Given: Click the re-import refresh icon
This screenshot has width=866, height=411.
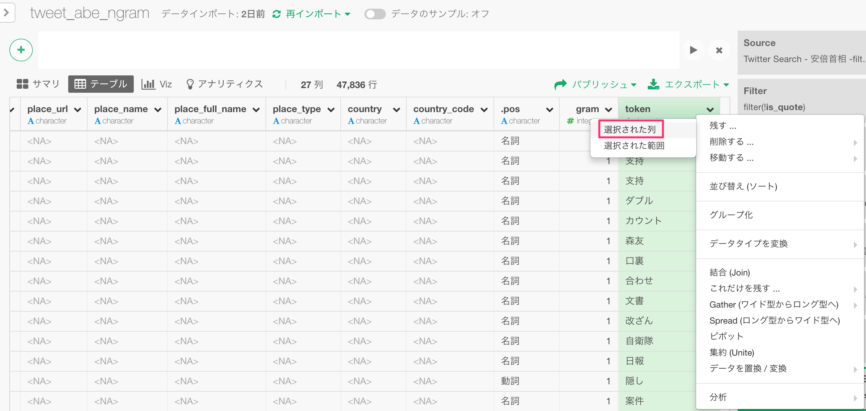Looking at the screenshot, I should (x=276, y=14).
